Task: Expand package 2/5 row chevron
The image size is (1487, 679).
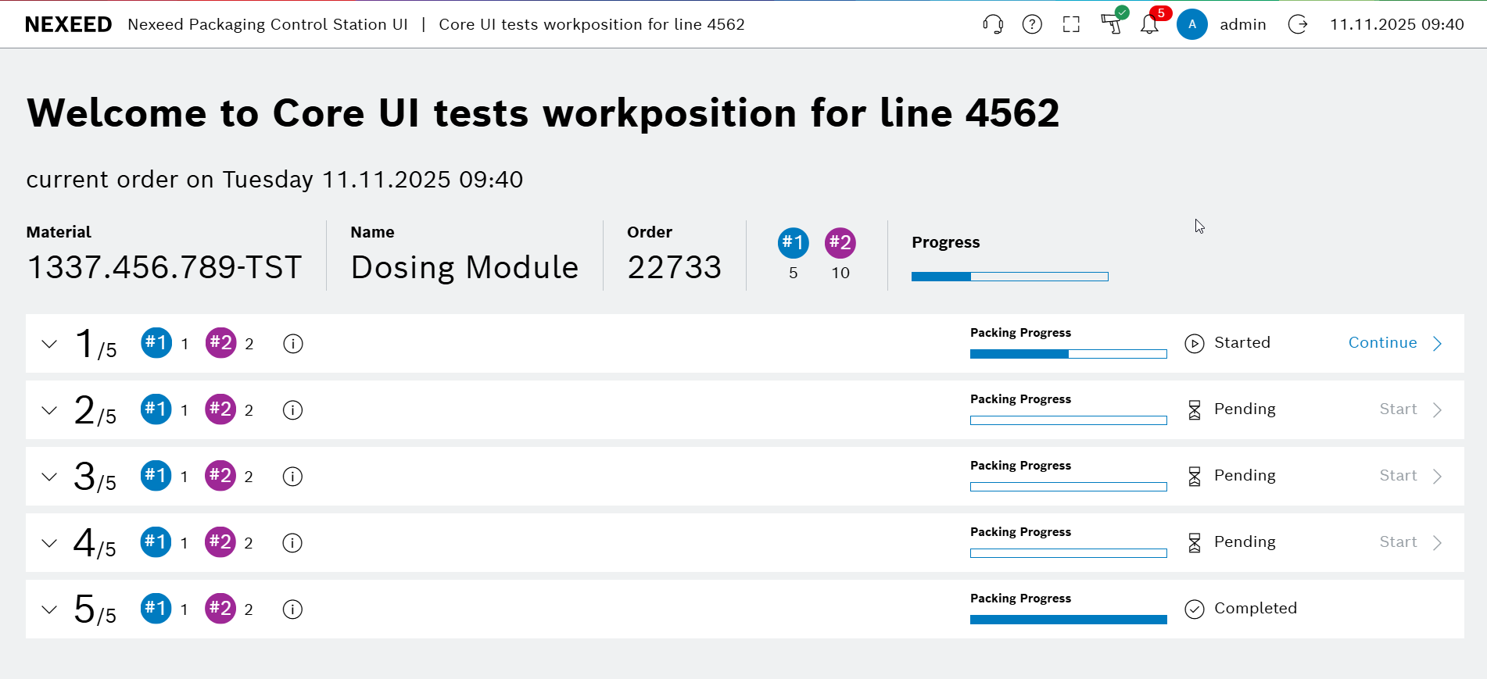Action: (49, 410)
